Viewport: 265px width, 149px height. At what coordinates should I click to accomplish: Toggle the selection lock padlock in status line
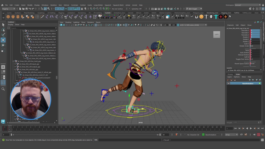point(82,9)
